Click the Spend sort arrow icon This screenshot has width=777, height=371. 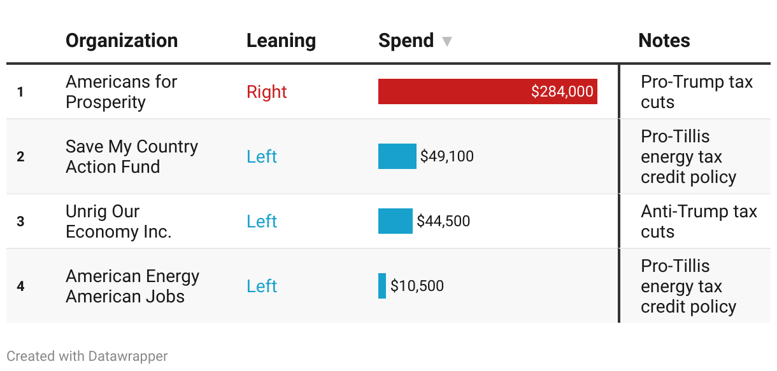pos(447,42)
